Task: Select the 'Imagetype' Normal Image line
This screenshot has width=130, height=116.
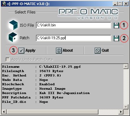Action: [x=34, y=89]
